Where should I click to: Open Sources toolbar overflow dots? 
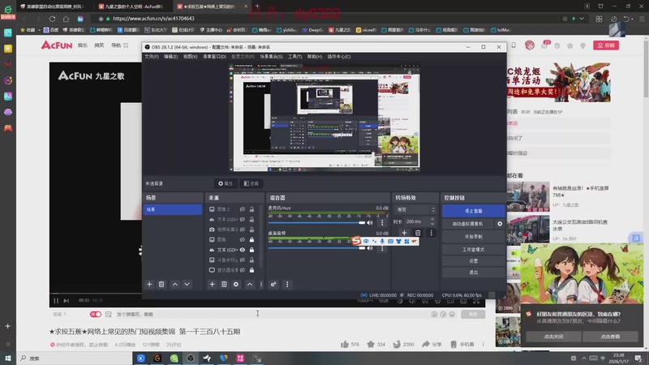click(261, 285)
